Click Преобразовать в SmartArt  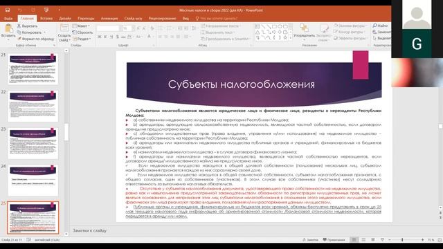click(x=226, y=39)
